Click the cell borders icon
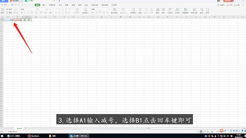The width and height of the screenshot is (246, 138). 32,13
